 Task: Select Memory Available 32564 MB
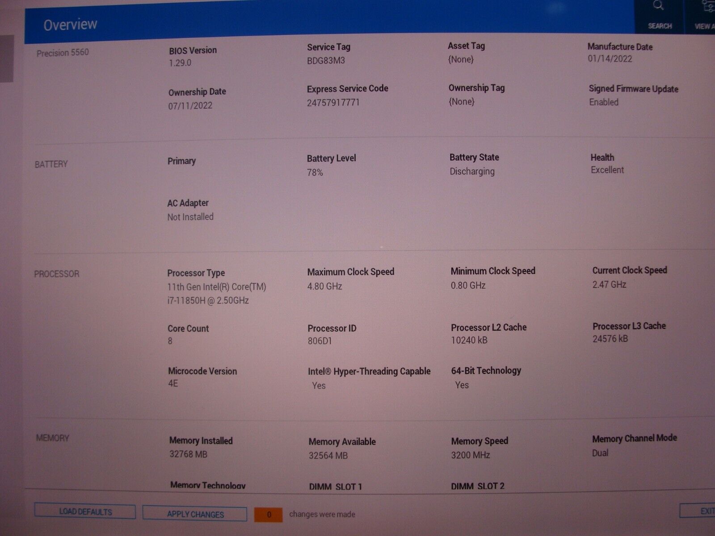point(328,456)
